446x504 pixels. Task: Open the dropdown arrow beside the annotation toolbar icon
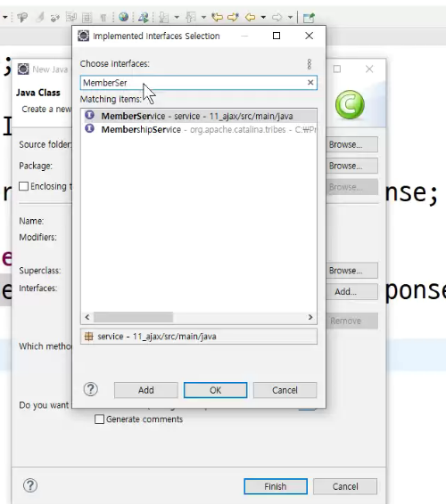[177, 17]
